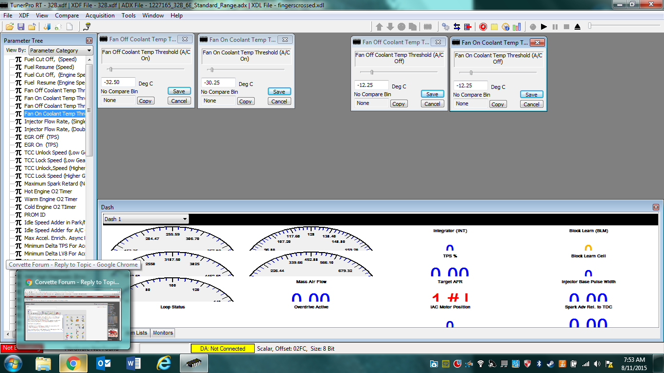Open the Dash 1 dropdown
This screenshot has width=664, height=373.
click(146, 219)
